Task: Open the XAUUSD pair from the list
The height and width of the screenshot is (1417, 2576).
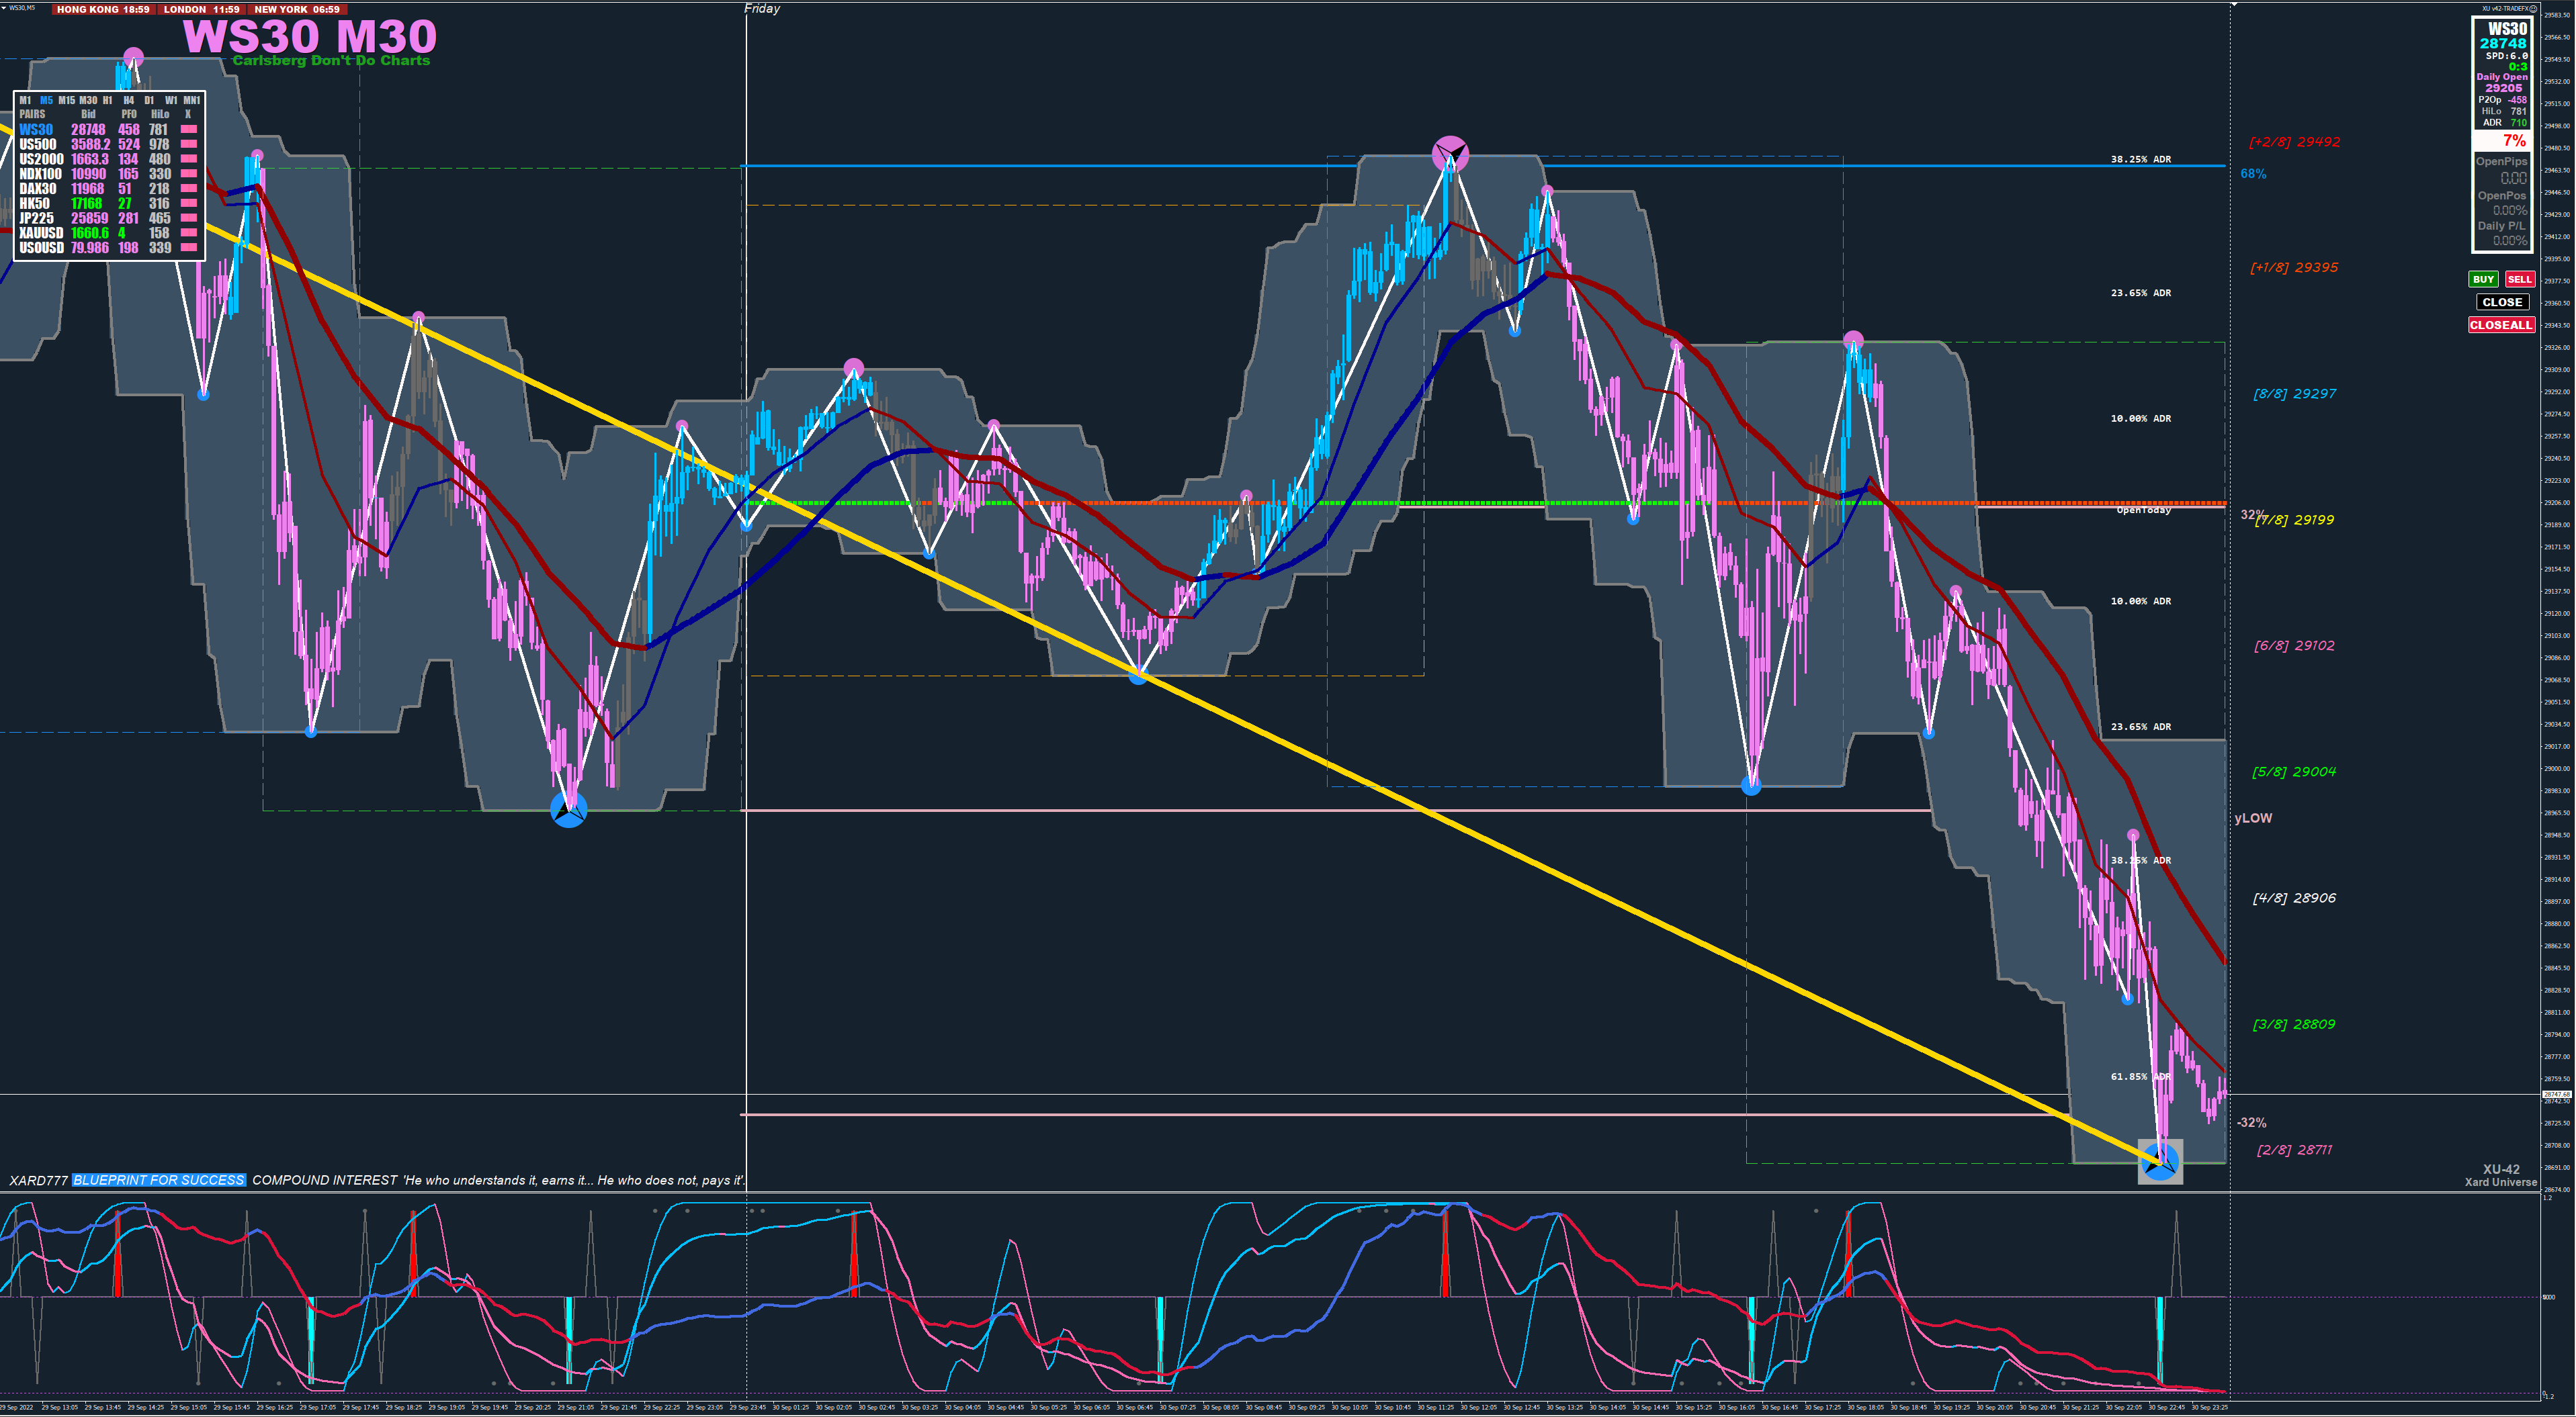Action: click(x=41, y=233)
